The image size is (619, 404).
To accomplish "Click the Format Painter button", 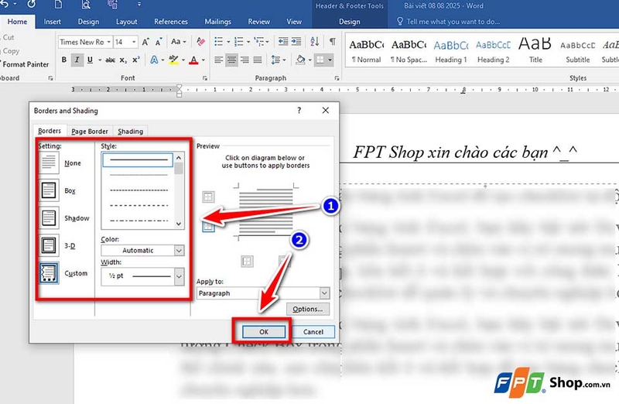I will click(25, 64).
